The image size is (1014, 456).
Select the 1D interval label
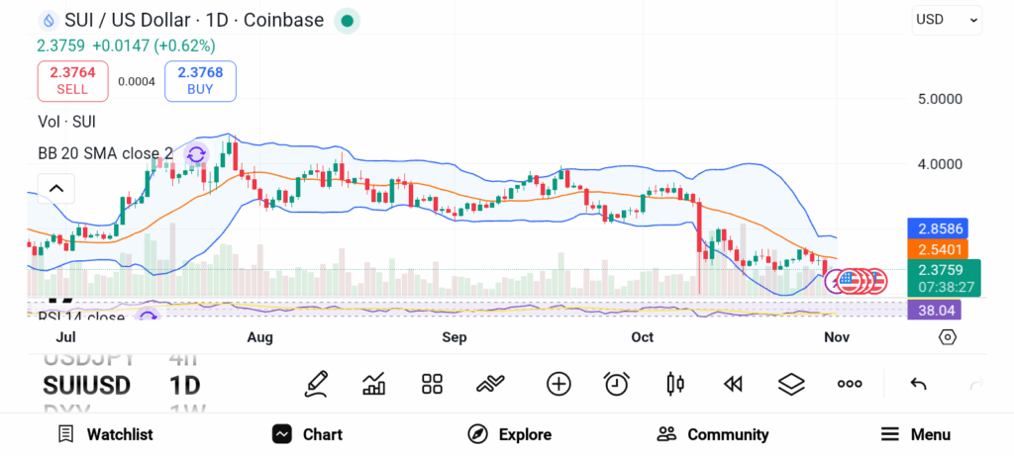tap(185, 385)
